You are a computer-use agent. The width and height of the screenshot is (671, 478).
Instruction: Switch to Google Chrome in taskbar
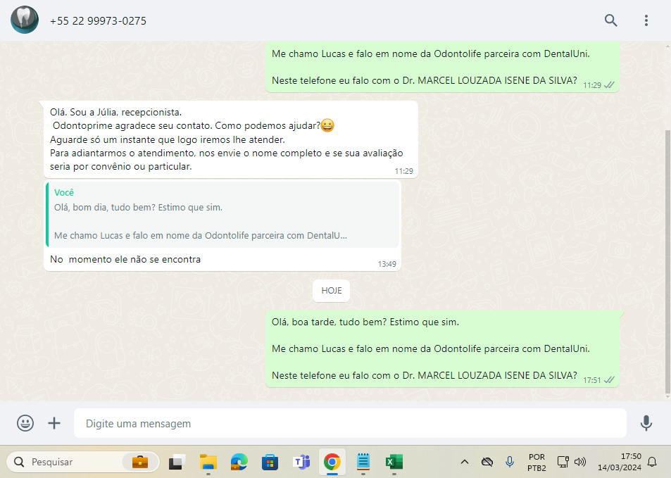332,463
